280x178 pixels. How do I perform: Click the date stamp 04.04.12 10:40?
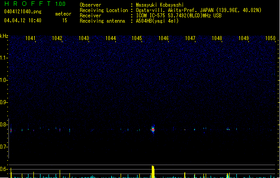(x=23, y=20)
